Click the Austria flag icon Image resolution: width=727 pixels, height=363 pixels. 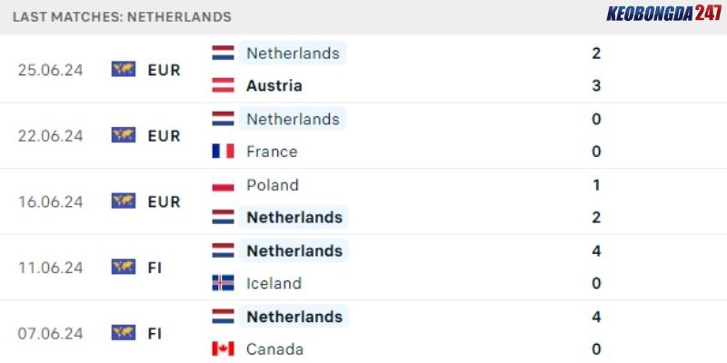223,85
